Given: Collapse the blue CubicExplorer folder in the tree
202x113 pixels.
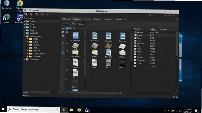Looking at the screenshot, I should [24, 36].
